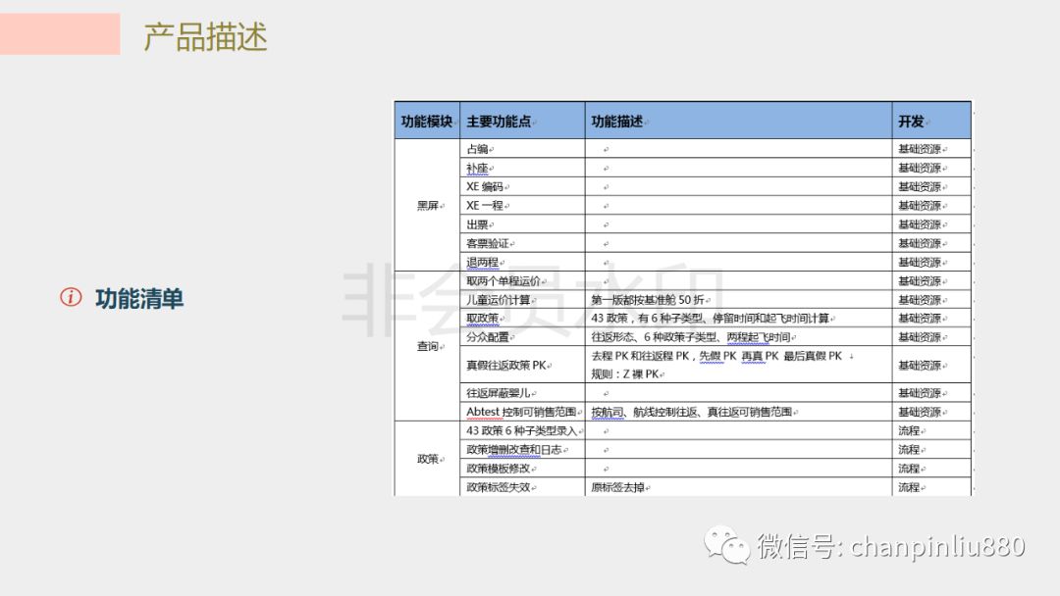Select the slide title 产品描述

[x=205, y=36]
